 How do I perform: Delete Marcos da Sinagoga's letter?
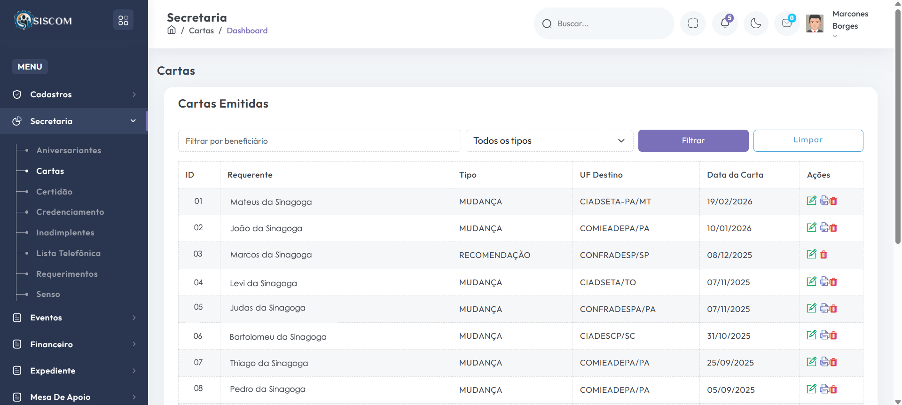click(824, 255)
